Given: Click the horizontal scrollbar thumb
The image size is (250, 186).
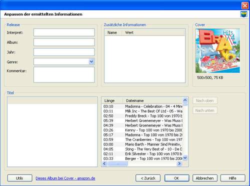Looking at the screenshot, I should [117, 163].
